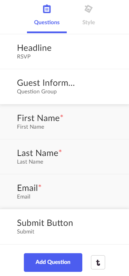The width and height of the screenshot is (129, 276).
Task: Open the Headline RSVP item
Action: tap(64, 52)
